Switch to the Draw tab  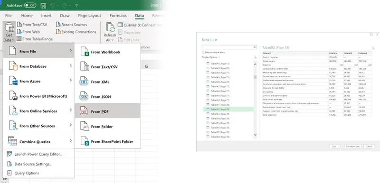point(65,16)
